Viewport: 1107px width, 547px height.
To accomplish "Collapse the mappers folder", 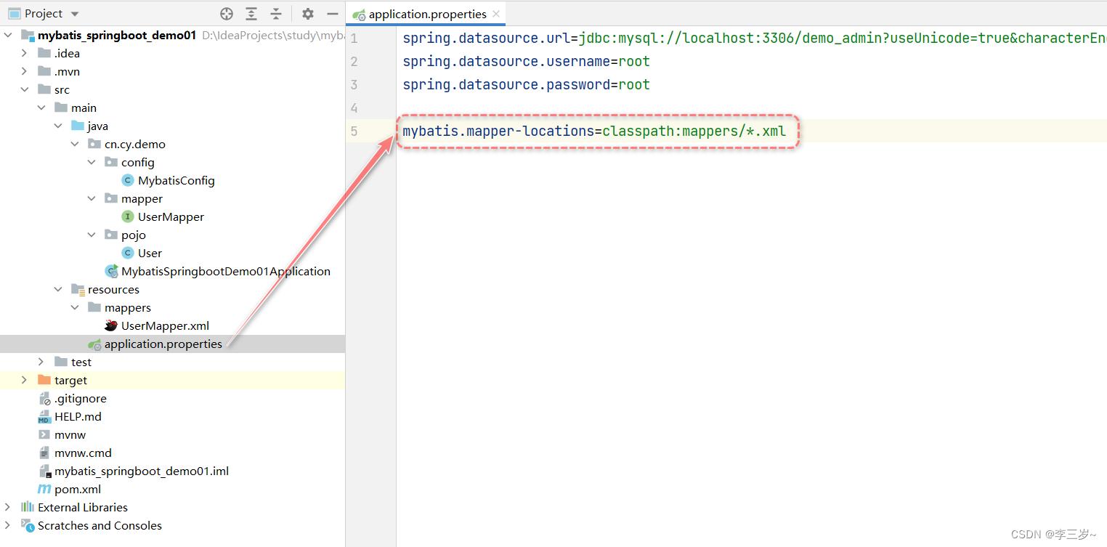I will tap(75, 307).
